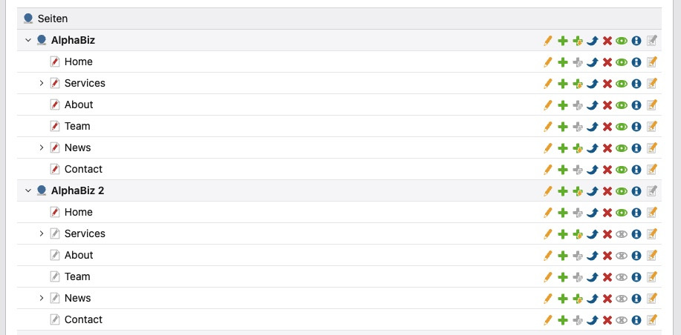Expand the News node under AlphaBiz 2
This screenshot has width=681, height=335.
(x=42, y=299)
